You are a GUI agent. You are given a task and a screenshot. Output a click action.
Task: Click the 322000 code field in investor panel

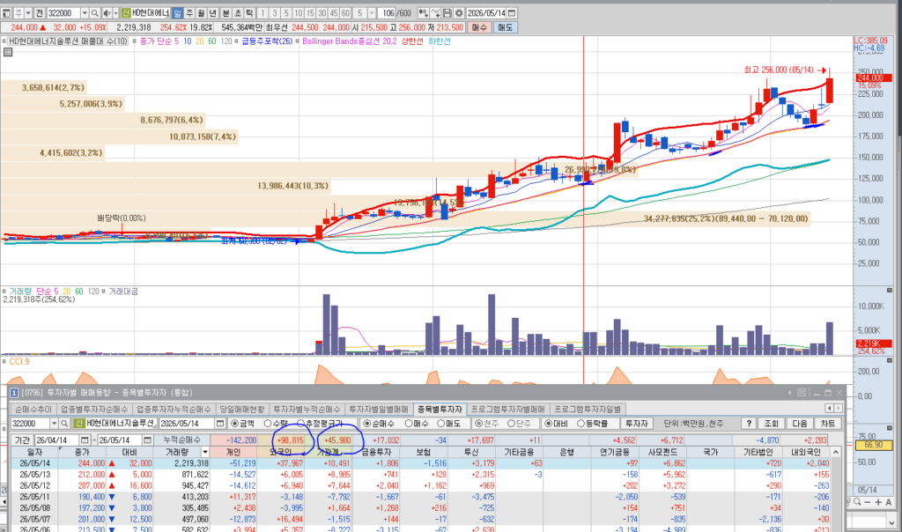(30, 424)
